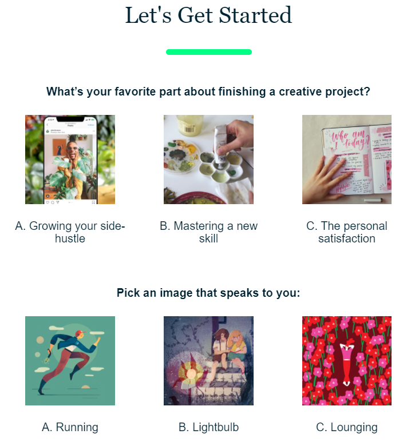Click the heart like icon in phone image

tap(48, 202)
